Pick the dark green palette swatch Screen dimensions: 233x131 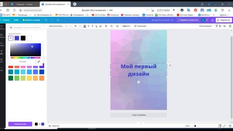point(11,78)
